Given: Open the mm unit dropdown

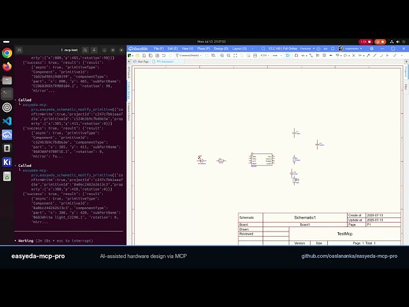Looking at the screenshot, I should 277,56.
